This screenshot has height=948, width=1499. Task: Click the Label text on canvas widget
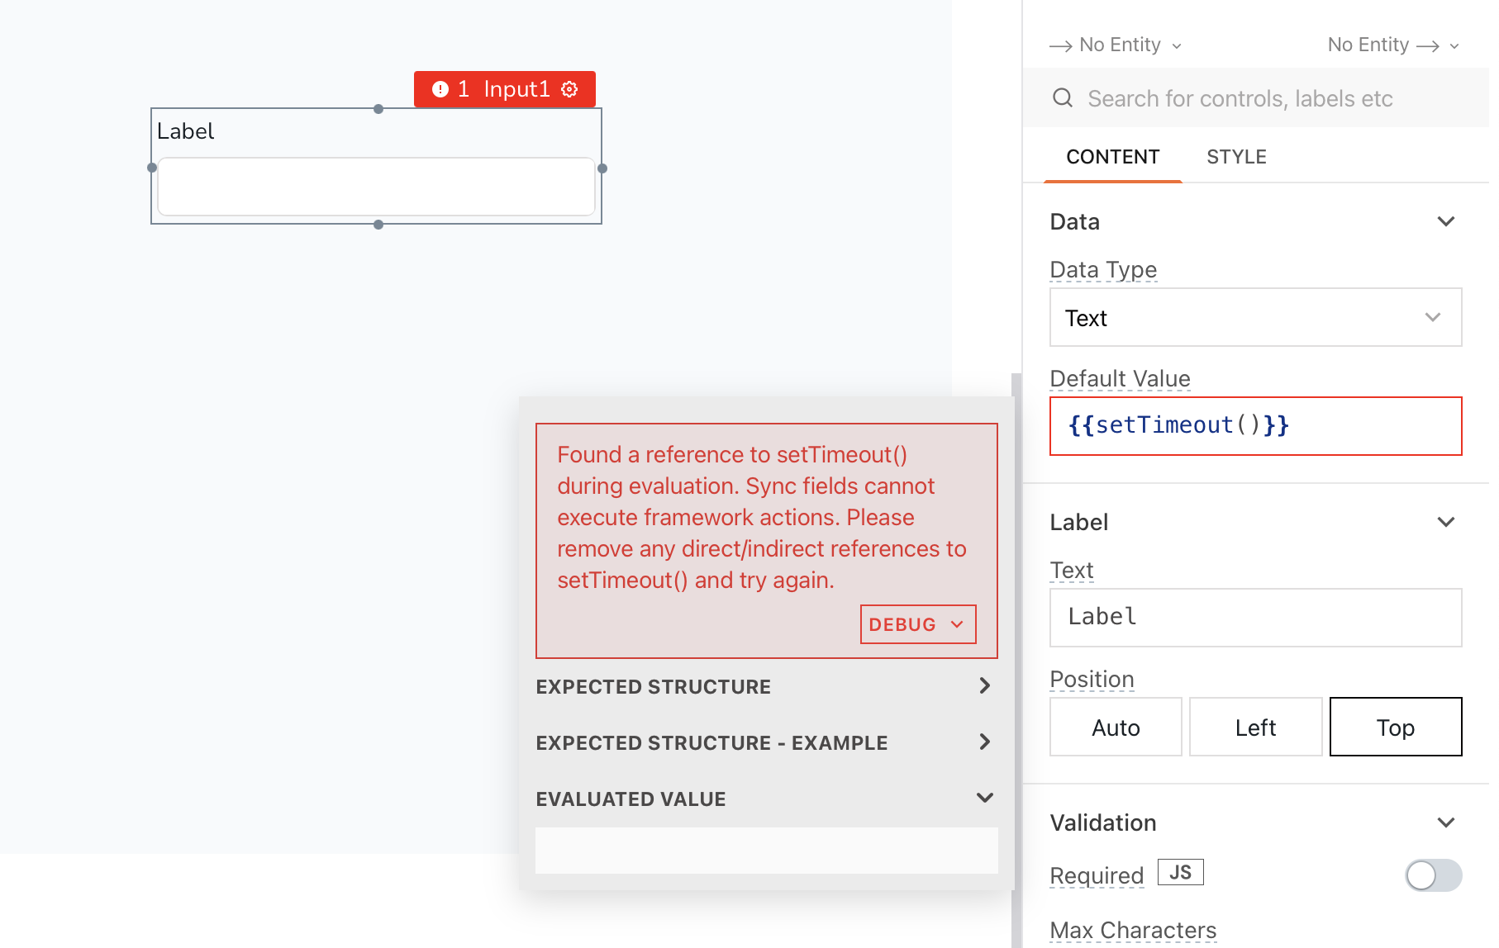185,131
